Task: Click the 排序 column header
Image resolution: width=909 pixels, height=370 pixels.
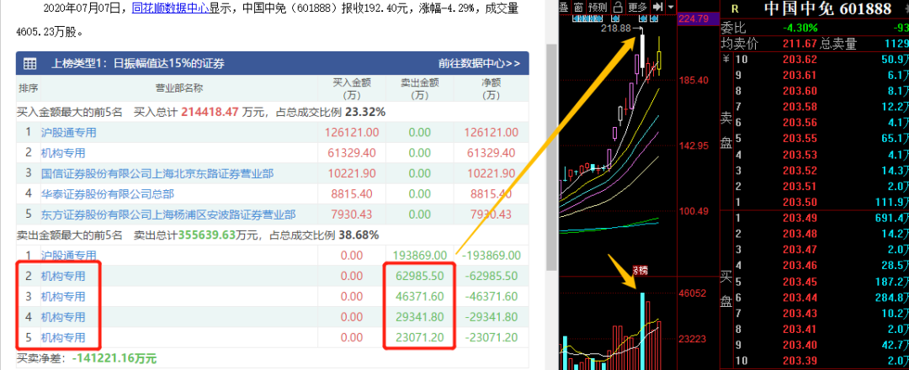Action: (28, 88)
